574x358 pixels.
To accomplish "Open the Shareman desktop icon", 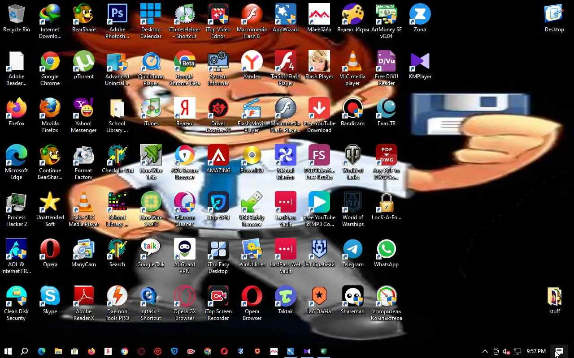I will coord(353,300).
